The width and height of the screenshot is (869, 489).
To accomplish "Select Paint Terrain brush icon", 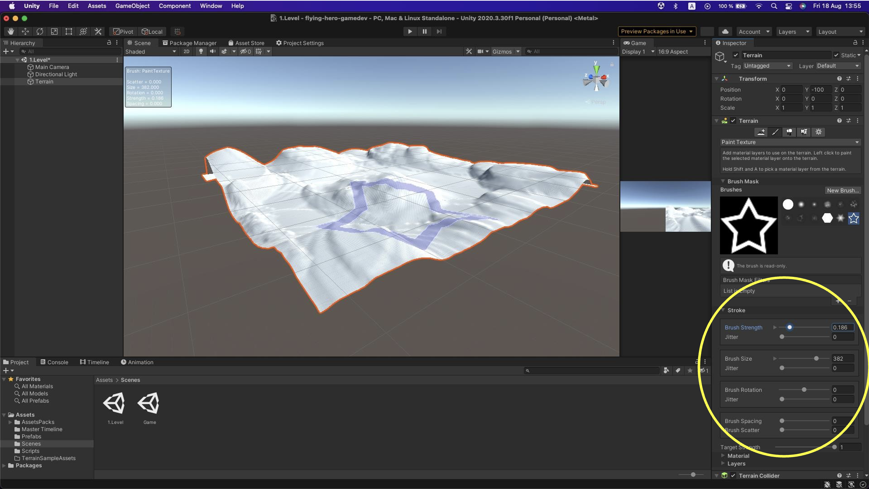I will pyautogui.click(x=775, y=132).
